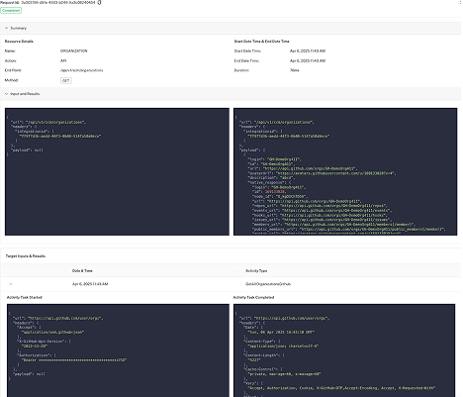Click inside the results JSON panel showing login field
Screen dimensions: 463x397
point(345,171)
